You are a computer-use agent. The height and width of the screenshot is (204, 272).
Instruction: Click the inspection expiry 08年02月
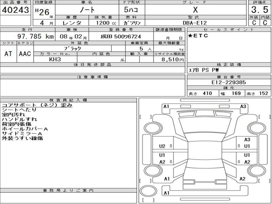tap(73, 37)
